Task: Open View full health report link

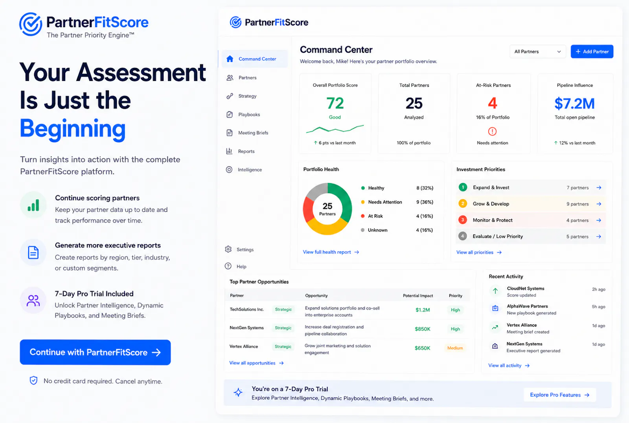Action: [331, 252]
